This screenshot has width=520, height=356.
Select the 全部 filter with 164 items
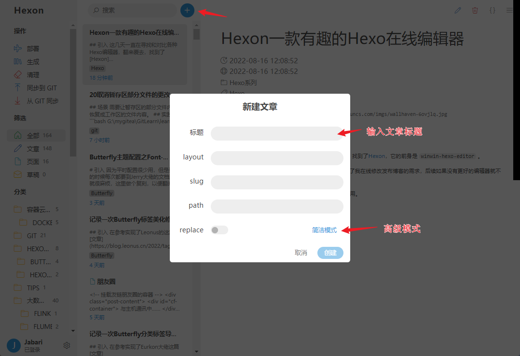coord(36,135)
